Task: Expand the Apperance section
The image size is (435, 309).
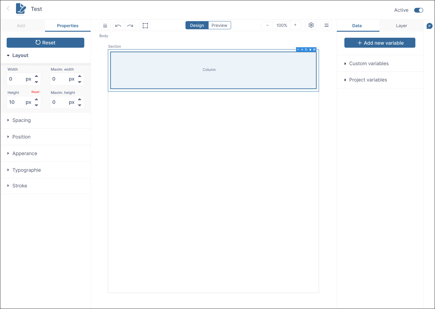Action: pos(45,153)
